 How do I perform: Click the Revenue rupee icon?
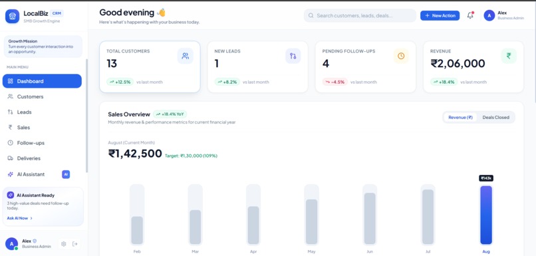[x=509, y=56]
